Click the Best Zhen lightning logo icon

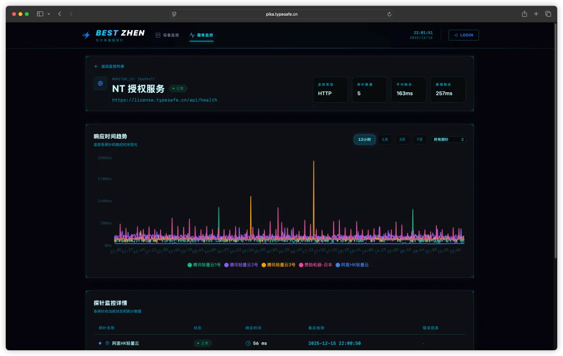[86, 35]
